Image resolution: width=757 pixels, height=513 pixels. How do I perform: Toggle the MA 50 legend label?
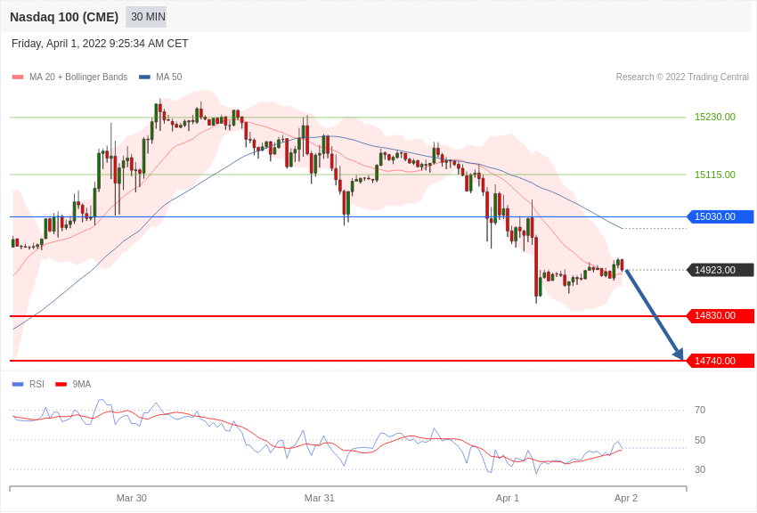coord(168,77)
